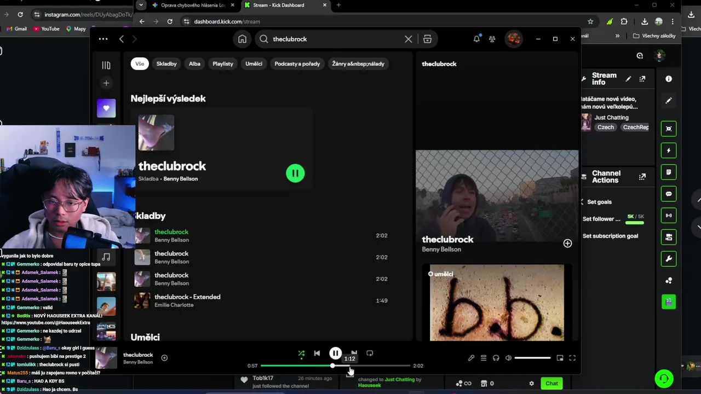Clear the Spotify search field with the X
701x394 pixels.
[408, 39]
